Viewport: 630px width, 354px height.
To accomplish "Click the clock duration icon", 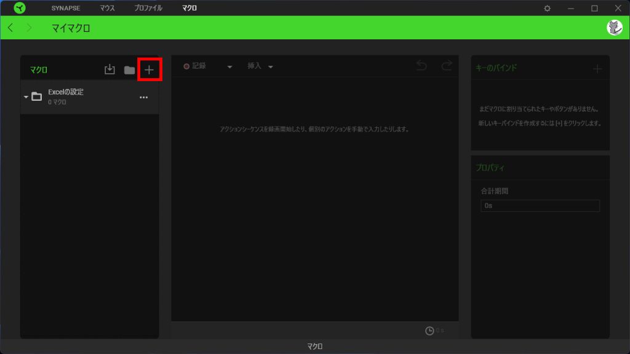I will pyautogui.click(x=429, y=331).
